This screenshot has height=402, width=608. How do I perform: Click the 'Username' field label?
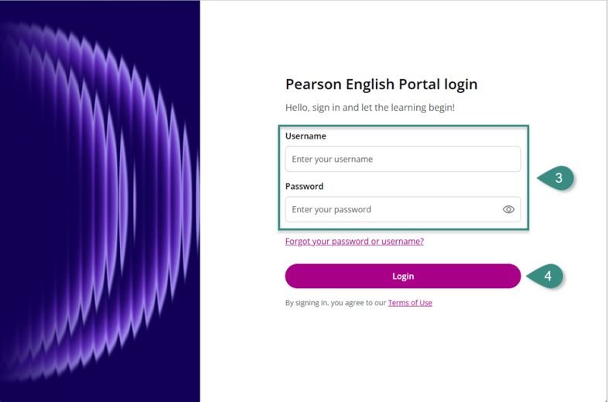coord(306,136)
